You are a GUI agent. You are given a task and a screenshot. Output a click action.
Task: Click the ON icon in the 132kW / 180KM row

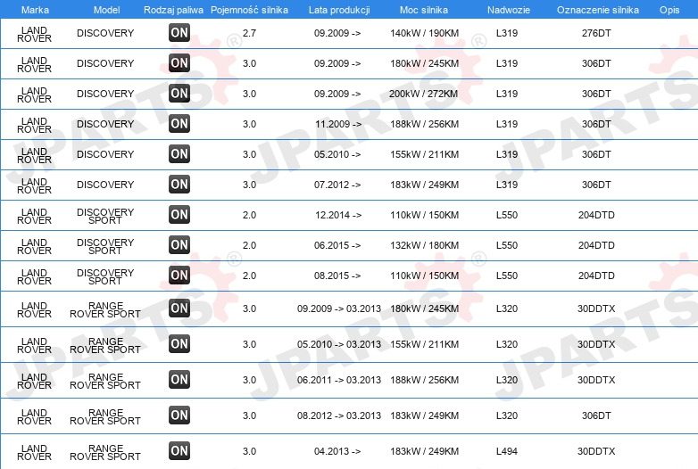click(x=179, y=244)
